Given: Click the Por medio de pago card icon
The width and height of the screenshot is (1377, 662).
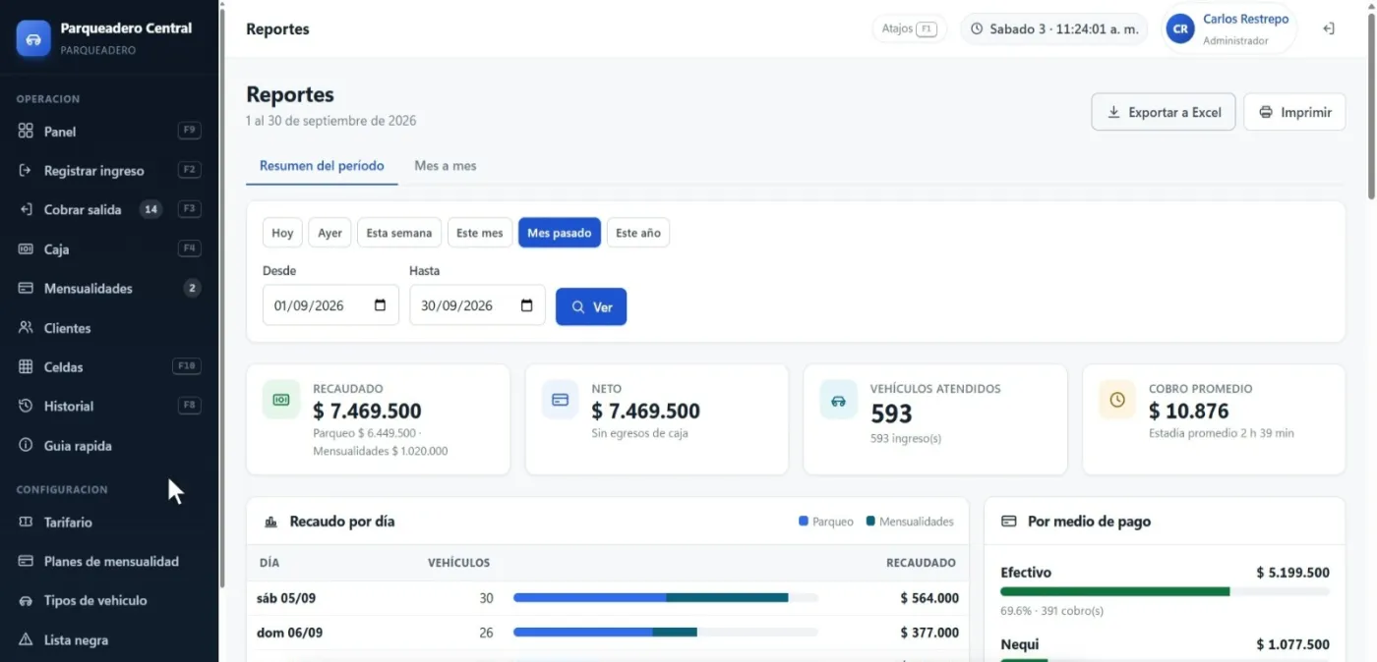Looking at the screenshot, I should (x=1009, y=522).
